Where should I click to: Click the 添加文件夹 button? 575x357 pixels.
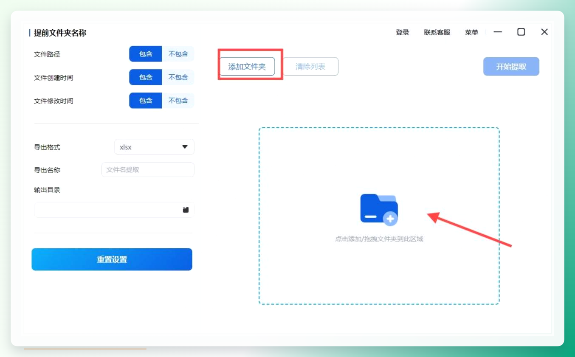[x=247, y=67]
